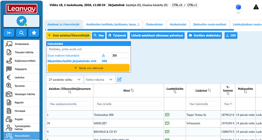This screenshot has height=140, width=262.
Task: Open Varastojen hallinta section
Action: tap(22, 94)
